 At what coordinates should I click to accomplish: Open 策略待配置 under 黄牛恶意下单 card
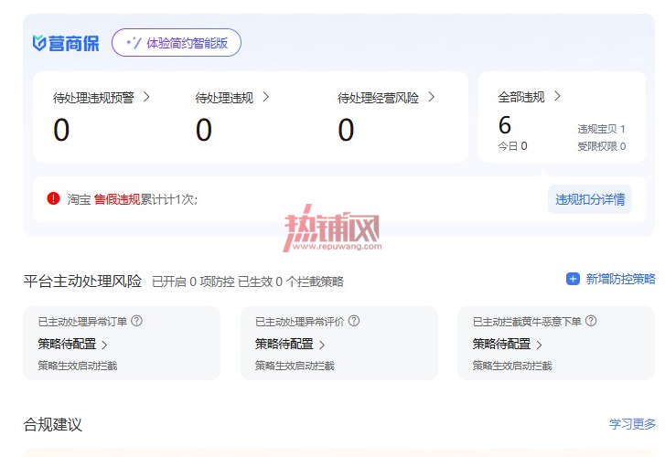[x=508, y=344]
